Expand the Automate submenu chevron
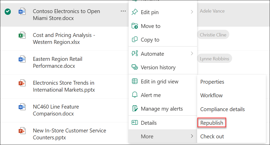 point(192,54)
